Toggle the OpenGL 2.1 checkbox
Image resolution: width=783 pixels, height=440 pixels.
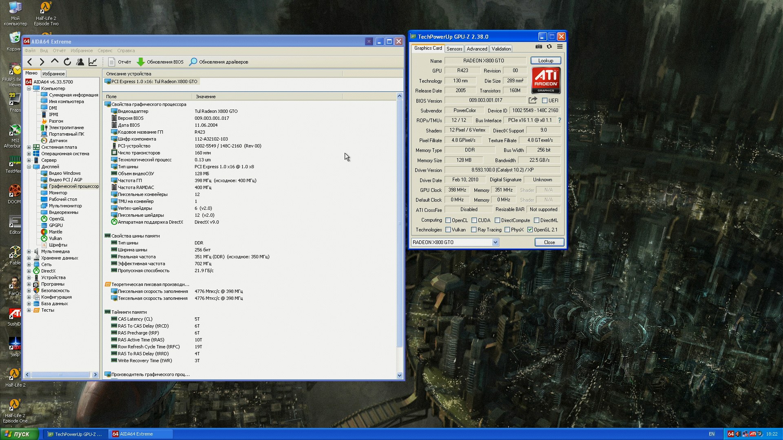point(530,230)
